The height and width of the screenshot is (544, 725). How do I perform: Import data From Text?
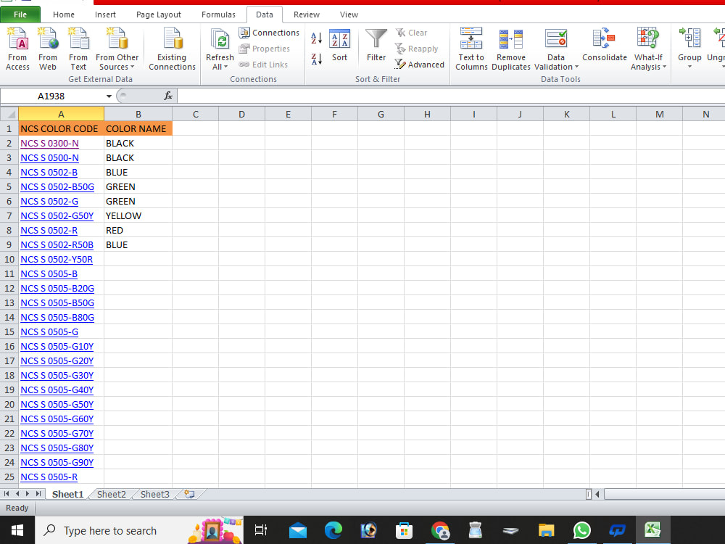click(78, 49)
